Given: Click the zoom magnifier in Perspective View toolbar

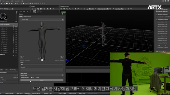Looking at the screenshot, I should click(x=67, y=9).
